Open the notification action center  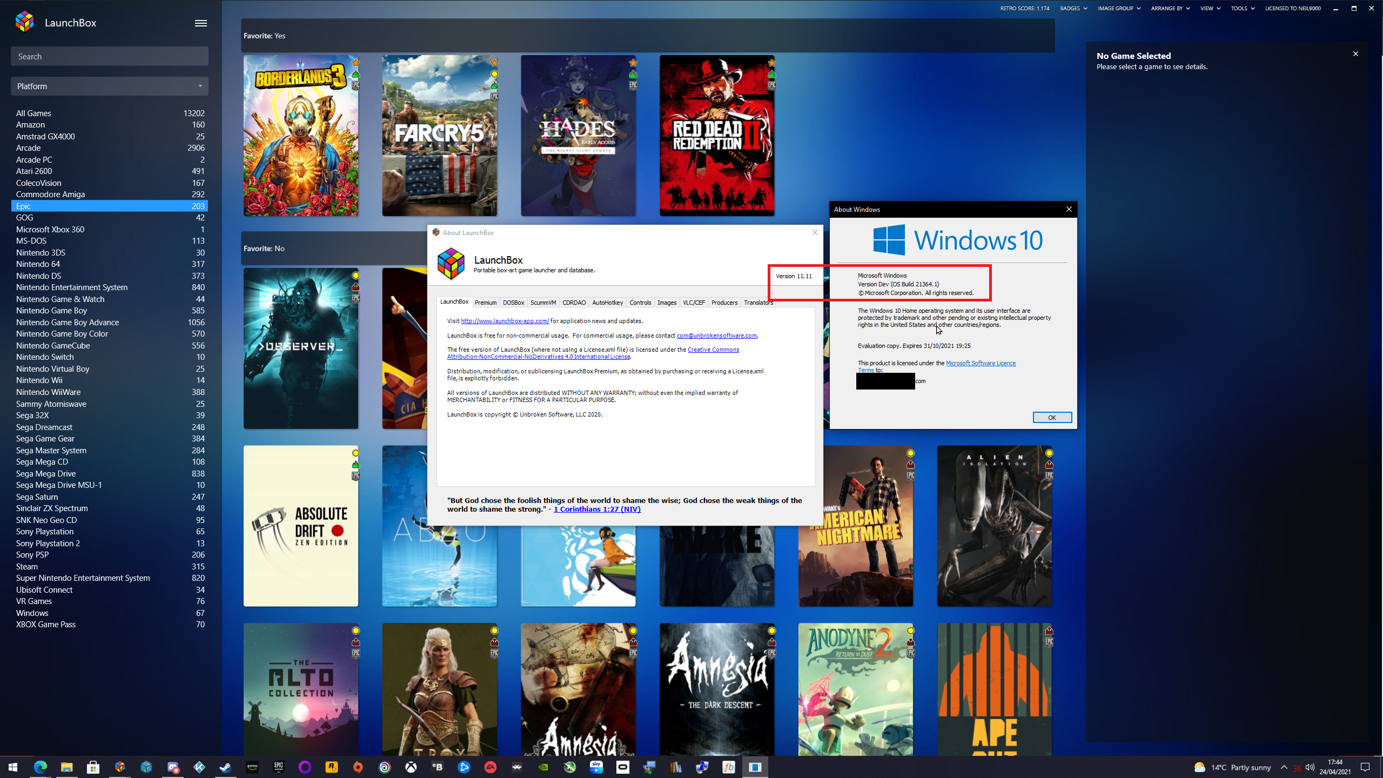1365,768
